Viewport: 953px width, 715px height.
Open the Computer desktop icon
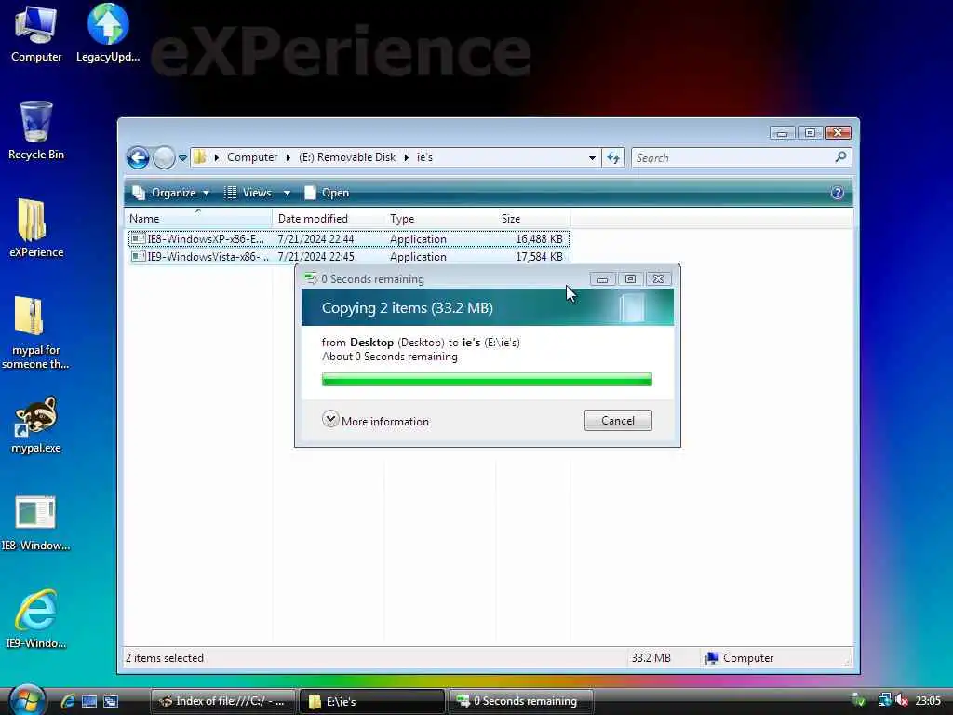pos(36,34)
